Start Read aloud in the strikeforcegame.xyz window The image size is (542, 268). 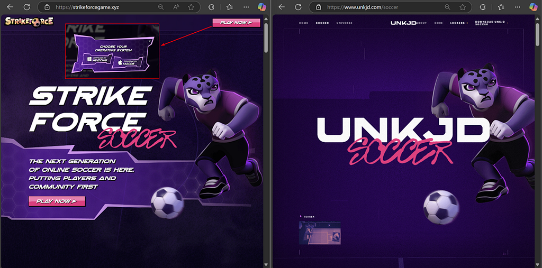(176, 7)
